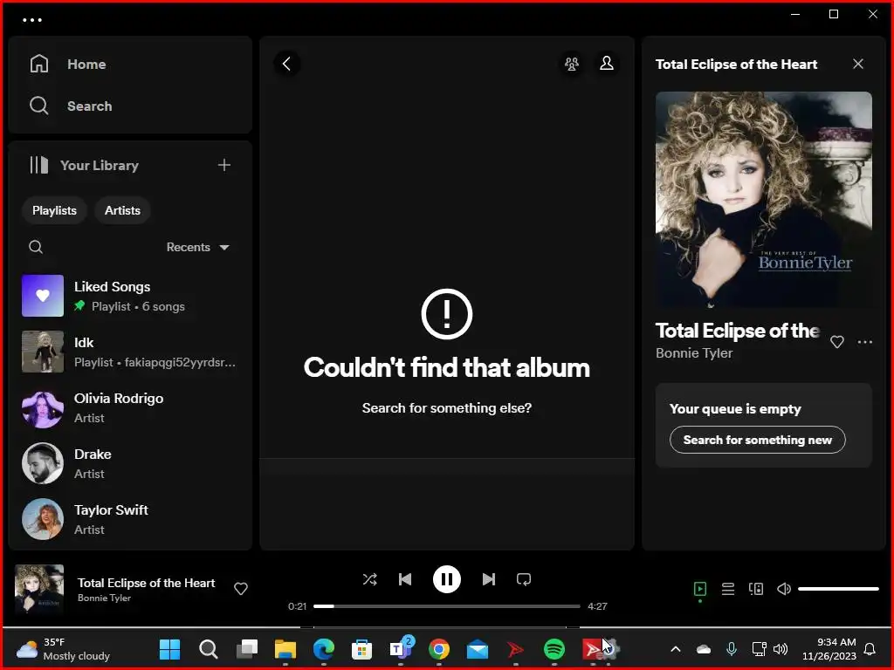Open Total Eclipse of the Heart in player bar
Viewport: 894px width, 670px height.
pos(146,583)
